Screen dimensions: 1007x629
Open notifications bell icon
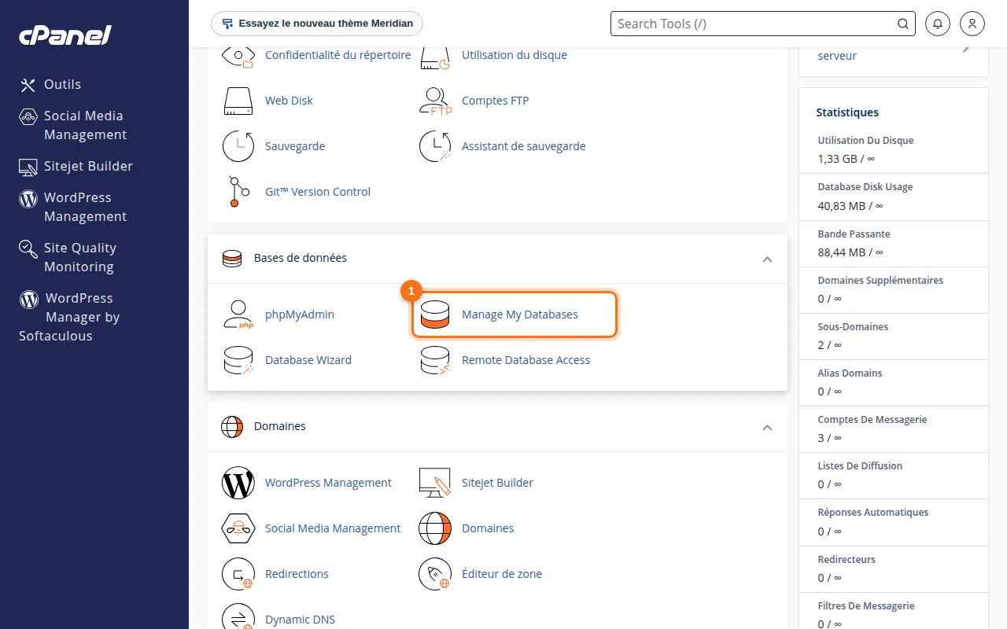tap(937, 24)
